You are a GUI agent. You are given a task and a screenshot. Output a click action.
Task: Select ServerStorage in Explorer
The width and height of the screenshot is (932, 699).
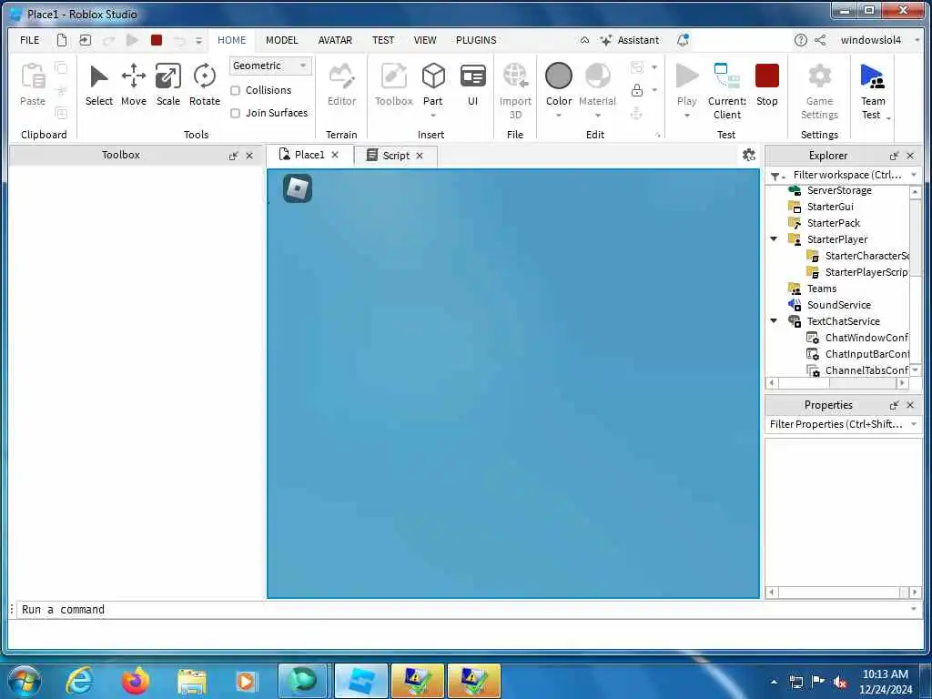coord(838,190)
